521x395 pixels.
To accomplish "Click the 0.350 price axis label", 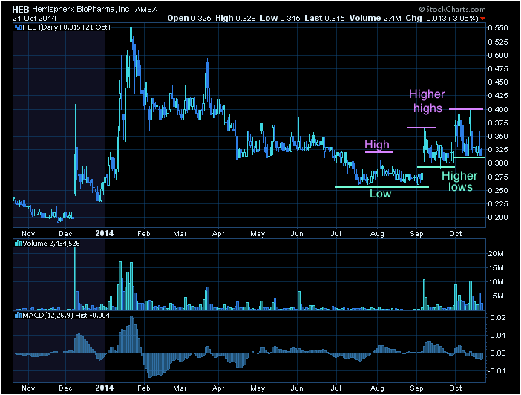I will click(x=498, y=137).
